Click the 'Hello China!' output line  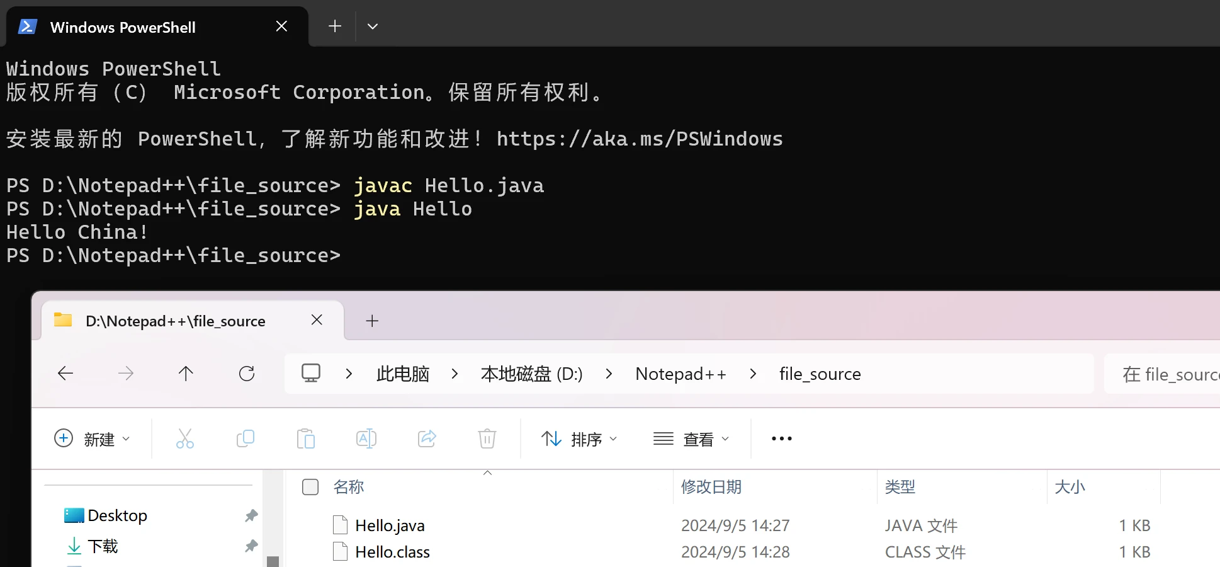click(x=77, y=232)
